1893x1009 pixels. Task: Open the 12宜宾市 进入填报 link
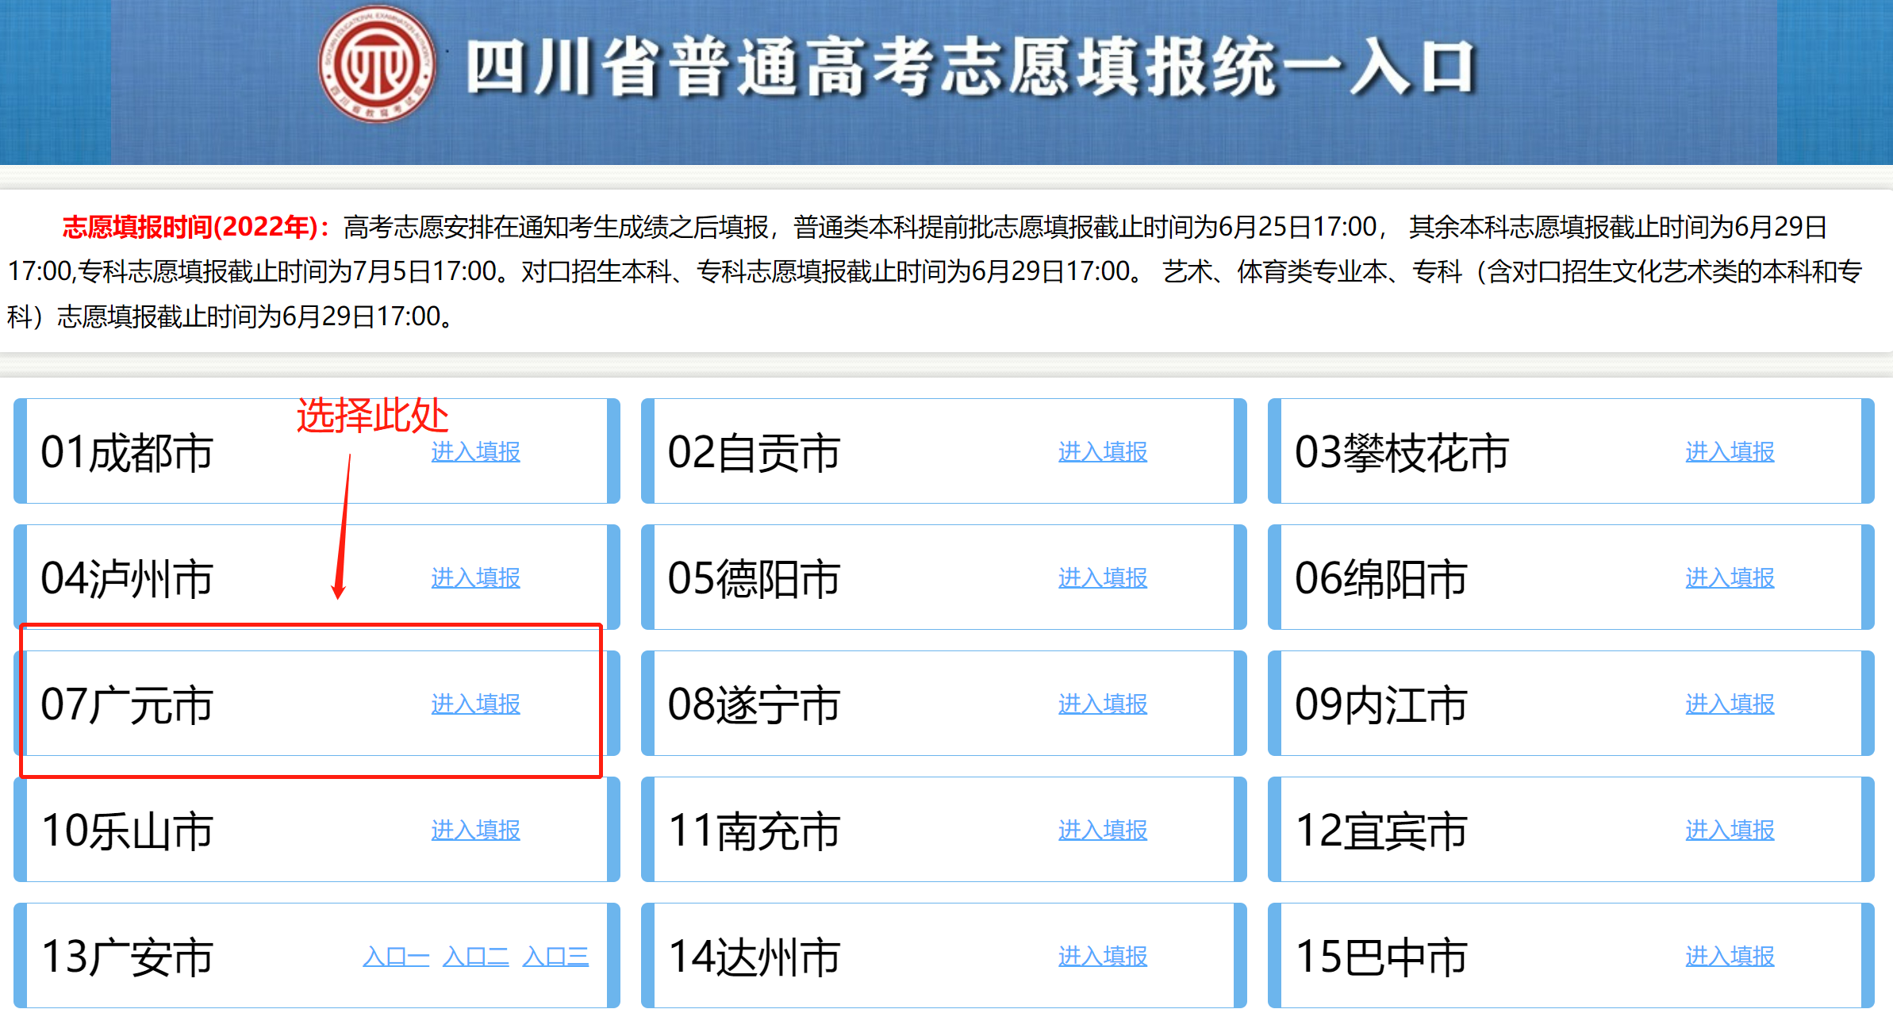point(1729,830)
